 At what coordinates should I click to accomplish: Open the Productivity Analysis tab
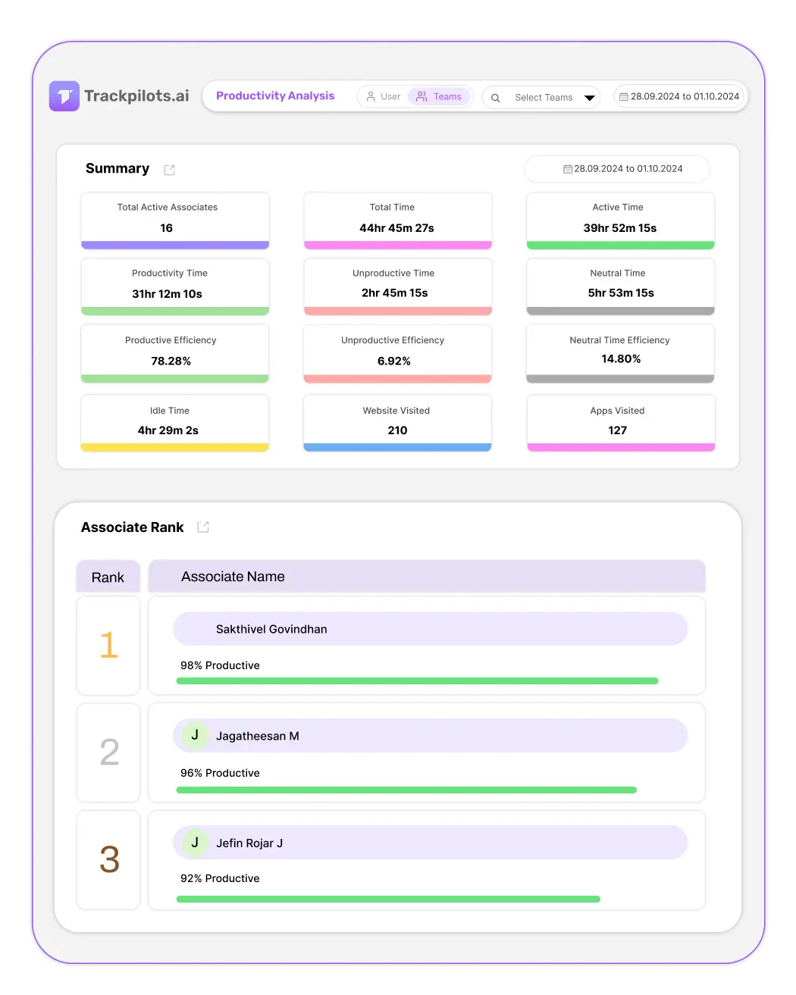pyautogui.click(x=275, y=95)
